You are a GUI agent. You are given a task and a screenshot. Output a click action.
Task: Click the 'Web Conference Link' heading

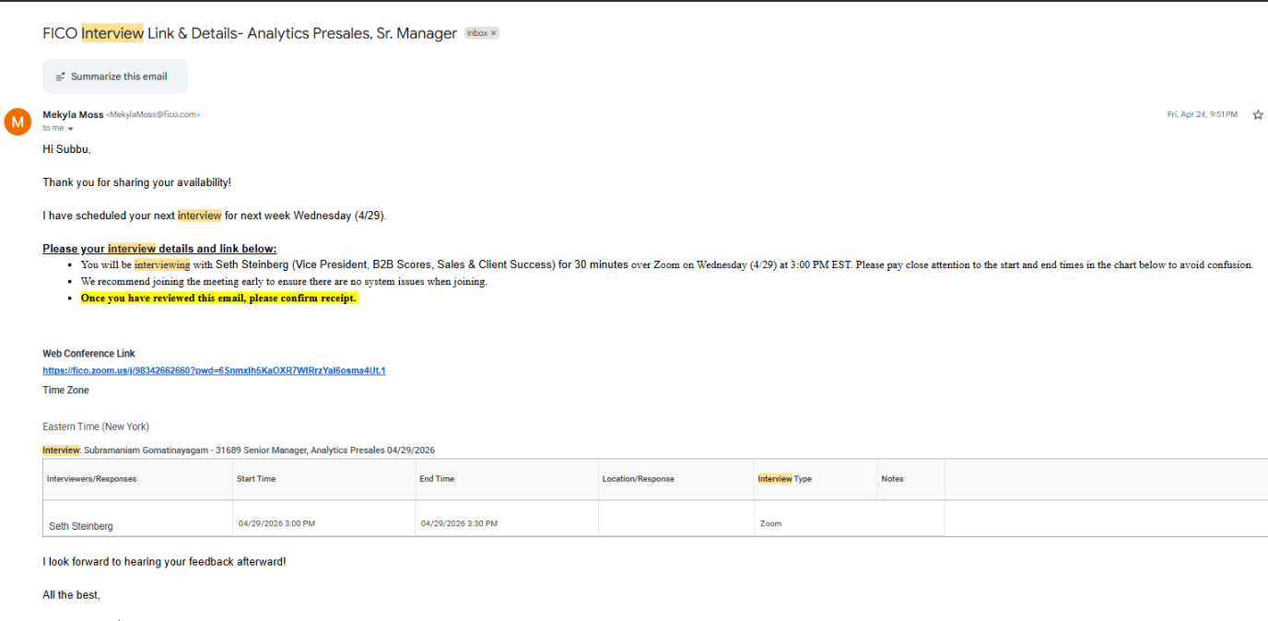[88, 354]
